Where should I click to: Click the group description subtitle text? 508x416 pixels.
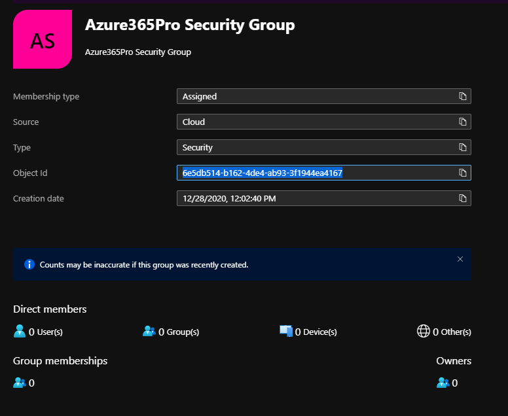tap(138, 52)
